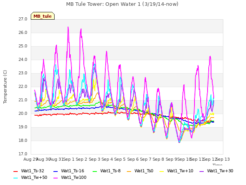The width and height of the screenshot is (246, 185).
Task: Click the Temperature (C) axis label
Action: 5,87
